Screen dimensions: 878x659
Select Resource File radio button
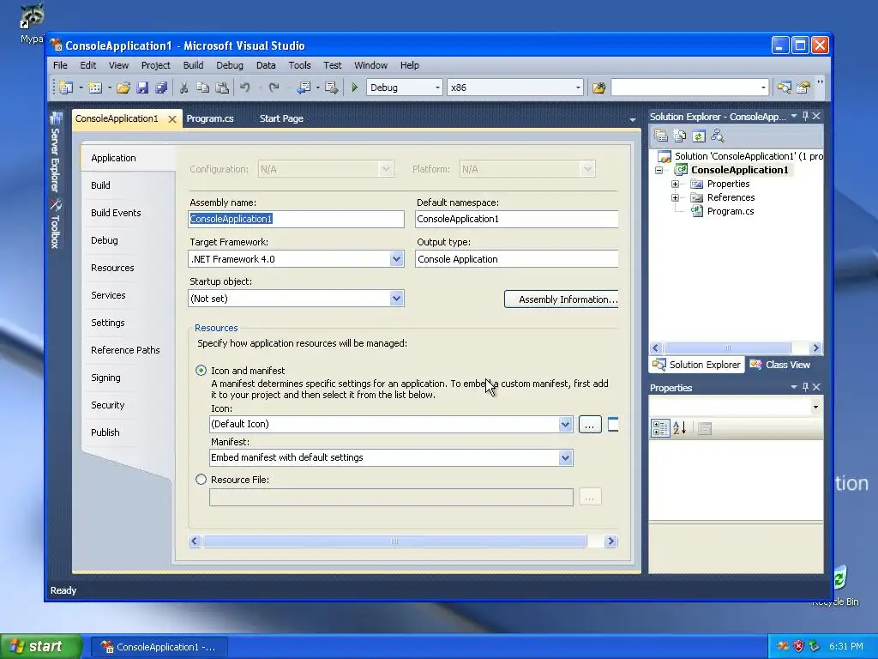pyautogui.click(x=201, y=480)
